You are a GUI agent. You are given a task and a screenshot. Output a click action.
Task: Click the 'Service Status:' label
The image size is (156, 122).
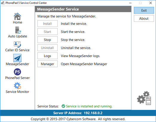(x=48, y=106)
